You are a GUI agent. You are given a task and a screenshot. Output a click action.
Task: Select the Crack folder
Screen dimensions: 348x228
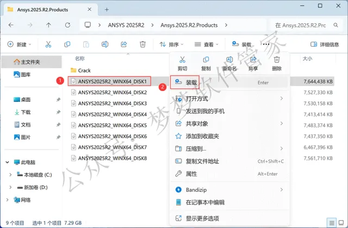tap(80, 70)
